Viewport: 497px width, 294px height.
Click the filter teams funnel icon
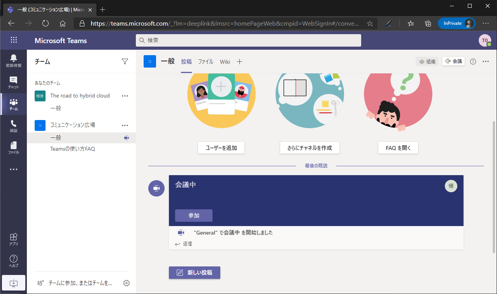pyautogui.click(x=125, y=61)
